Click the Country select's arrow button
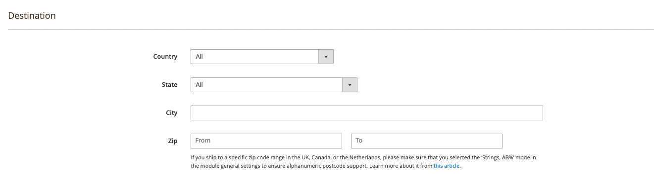The width and height of the screenshot is (654, 182). click(326, 57)
